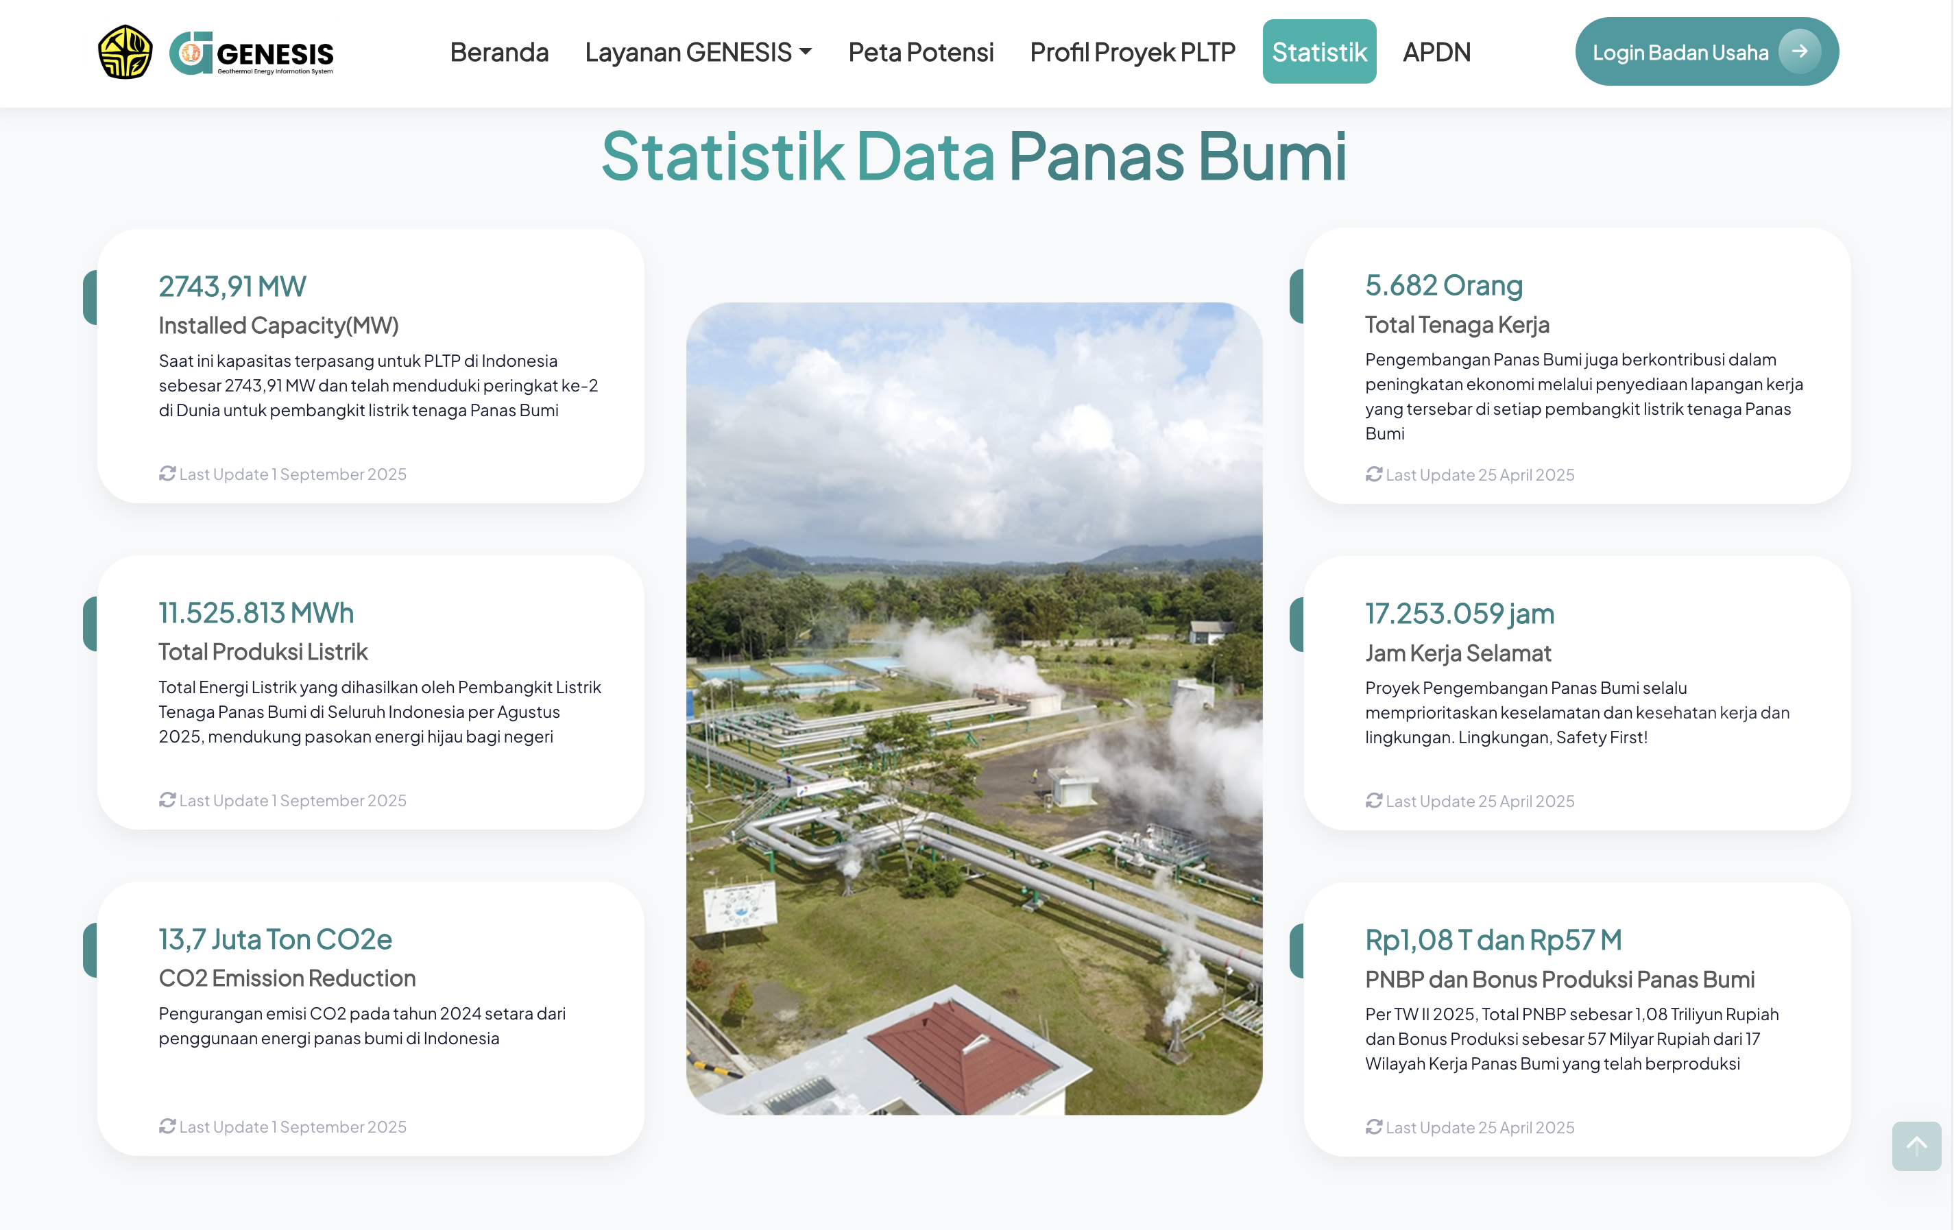Viewport: 1954px width, 1230px height.
Task: Open Peta Potensi
Action: coord(920,52)
